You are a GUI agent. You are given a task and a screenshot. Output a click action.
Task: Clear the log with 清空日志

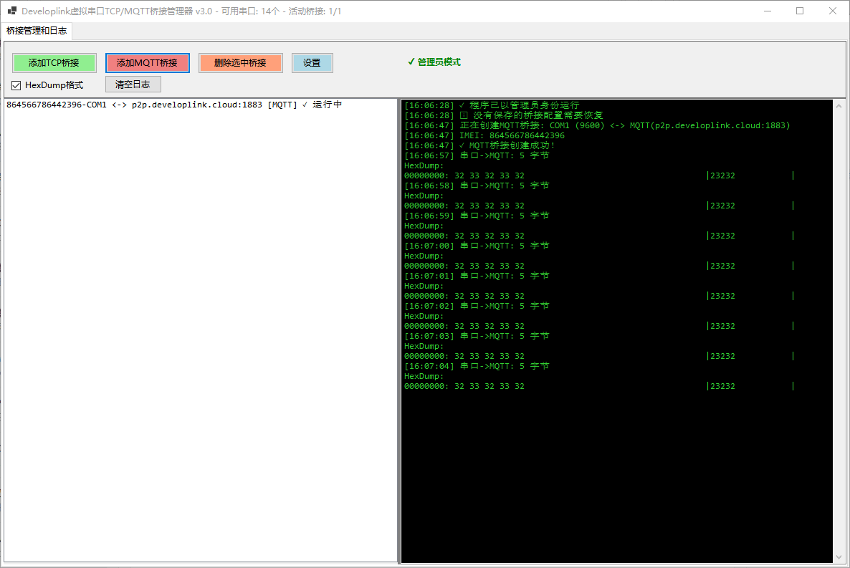click(x=133, y=85)
